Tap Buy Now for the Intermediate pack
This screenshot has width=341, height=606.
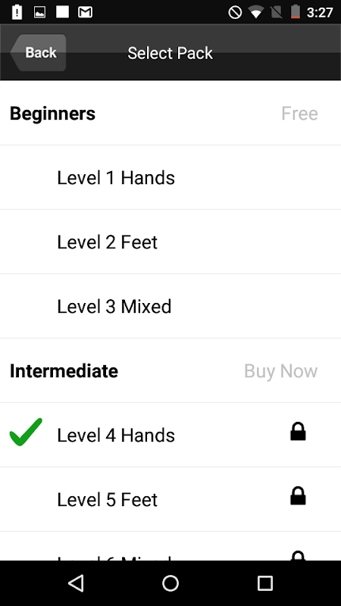[280, 371]
